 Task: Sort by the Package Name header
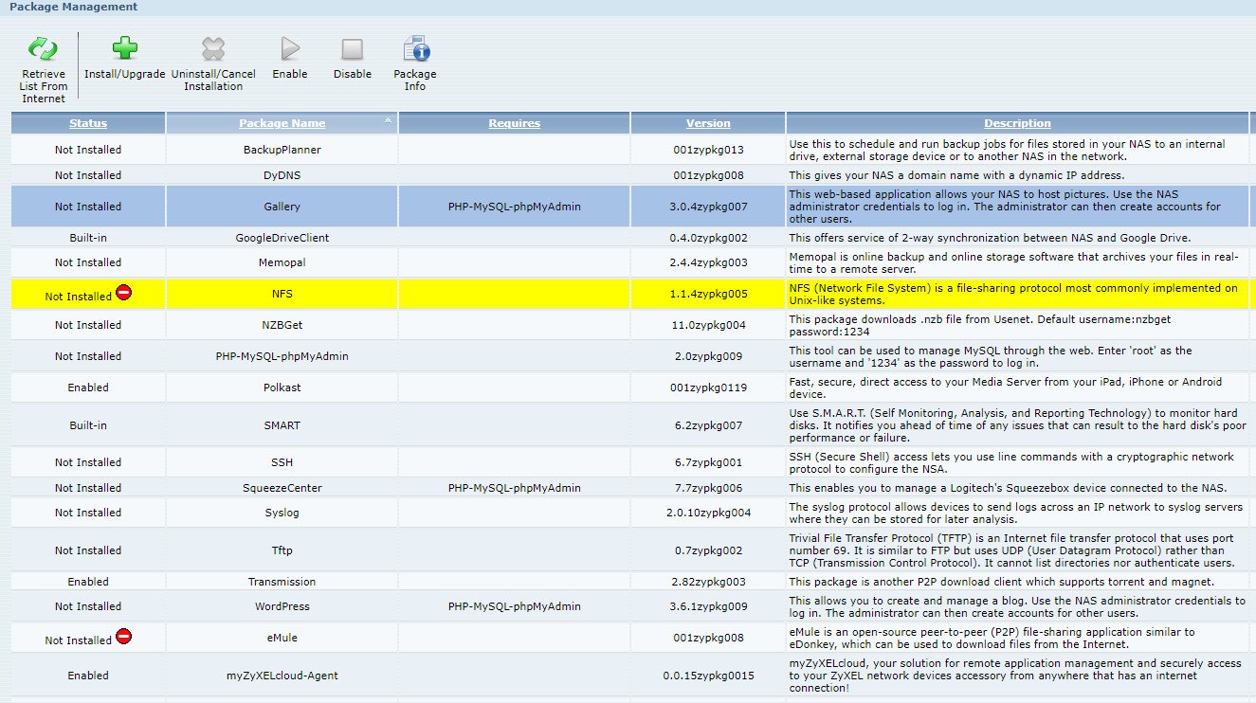[282, 123]
